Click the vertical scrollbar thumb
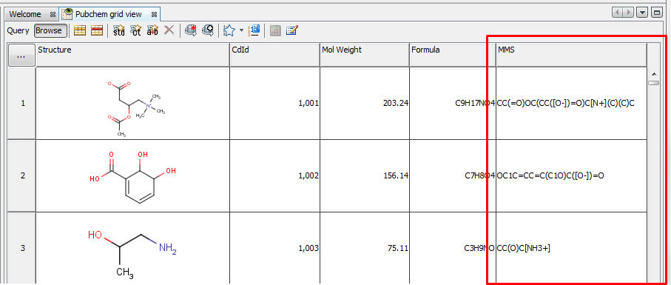Image resolution: width=671 pixels, height=285 pixels. coord(653,83)
